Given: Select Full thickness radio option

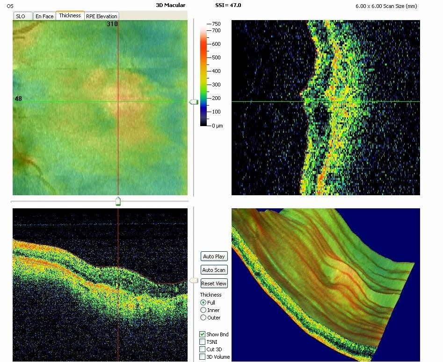Looking at the screenshot, I should pos(203,303).
